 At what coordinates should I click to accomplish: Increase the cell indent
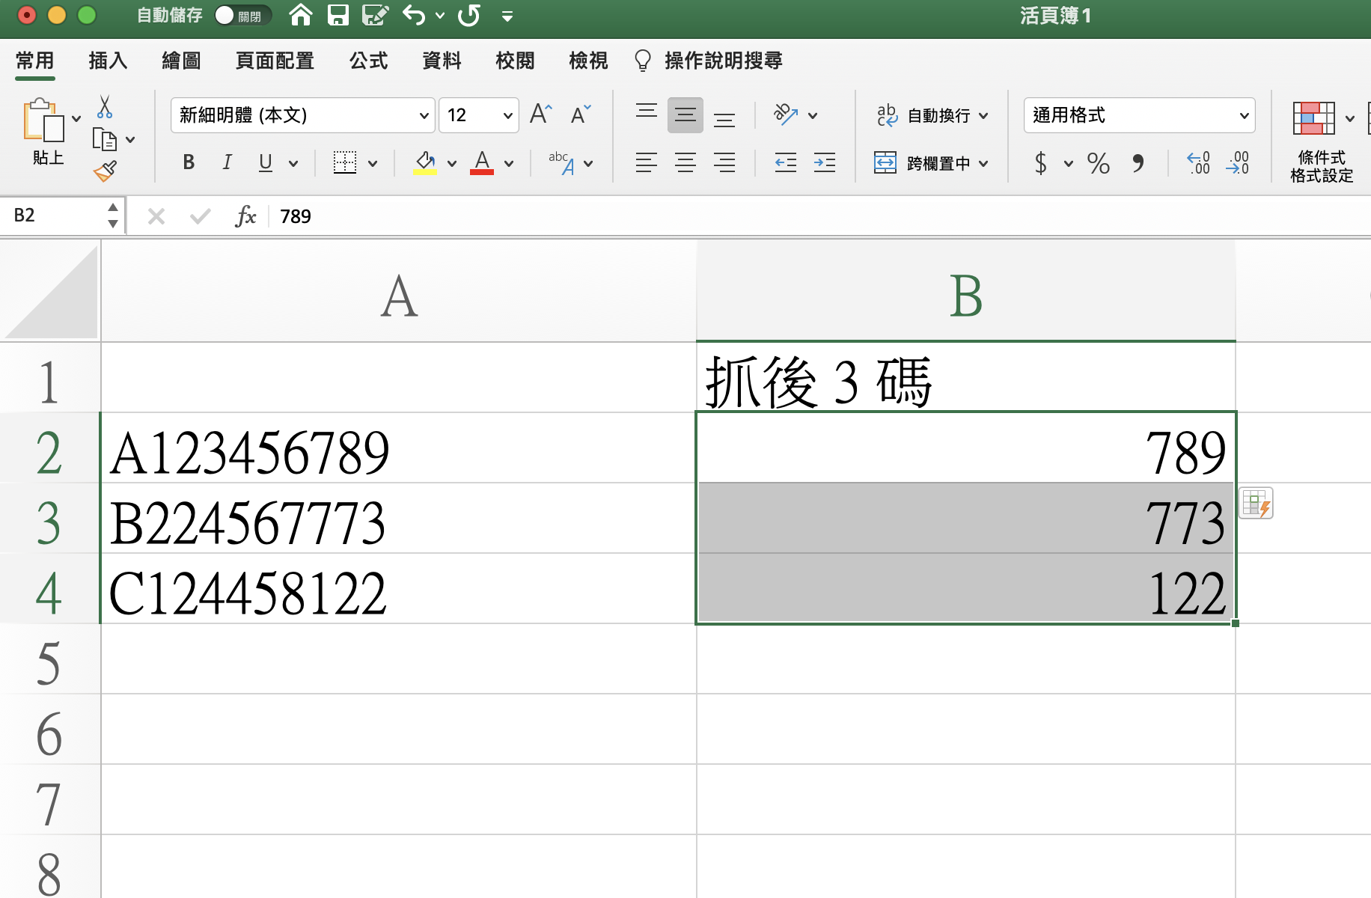tap(825, 162)
